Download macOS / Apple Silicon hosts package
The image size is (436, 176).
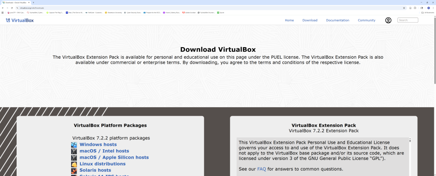pyautogui.click(x=114, y=157)
